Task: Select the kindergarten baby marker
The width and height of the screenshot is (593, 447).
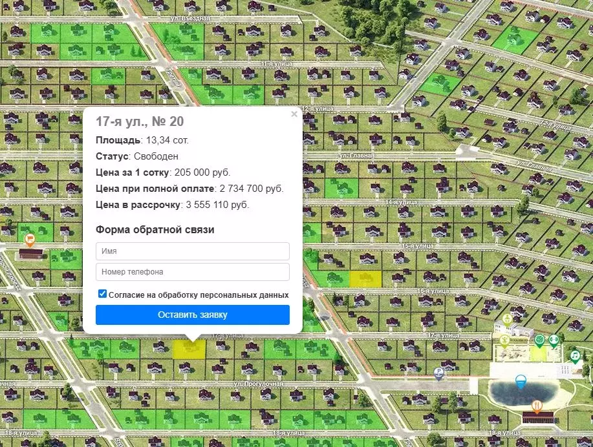Action: 507,320
